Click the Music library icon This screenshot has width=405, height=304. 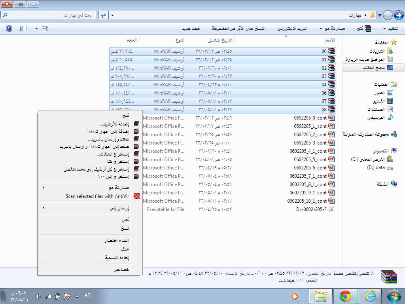coord(390,118)
